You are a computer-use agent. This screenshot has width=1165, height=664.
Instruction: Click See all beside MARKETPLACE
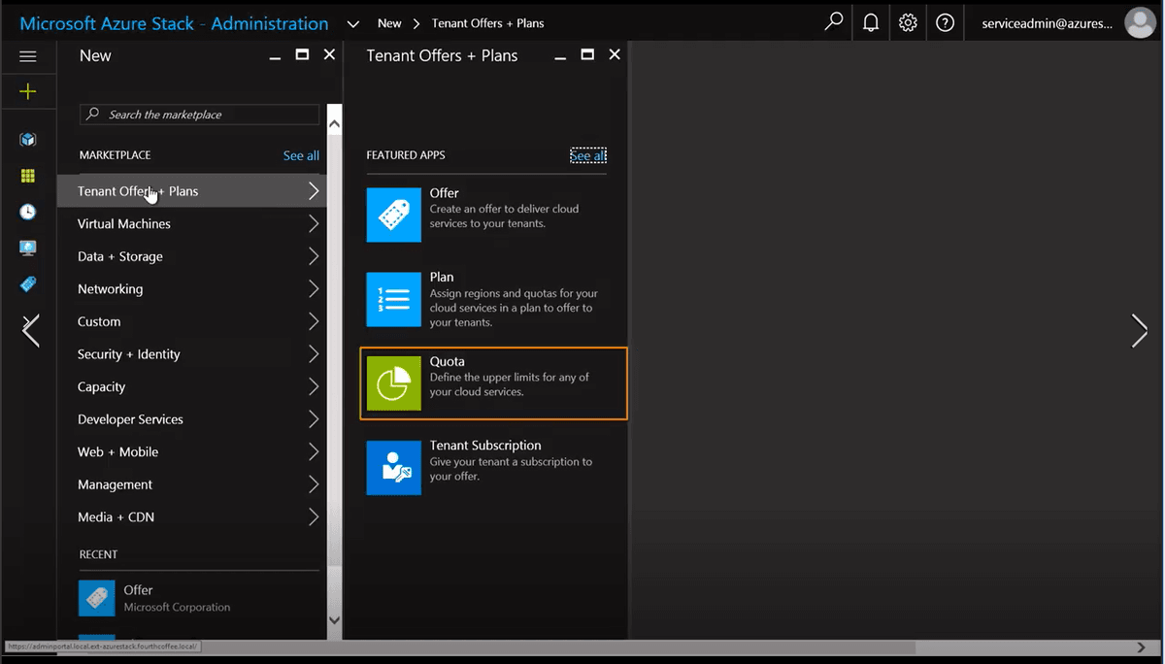click(301, 155)
